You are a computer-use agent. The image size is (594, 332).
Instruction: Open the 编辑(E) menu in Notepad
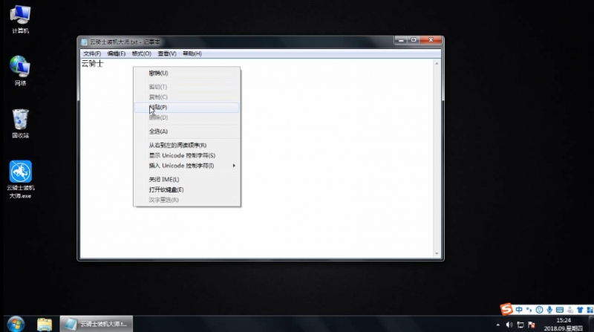point(117,53)
